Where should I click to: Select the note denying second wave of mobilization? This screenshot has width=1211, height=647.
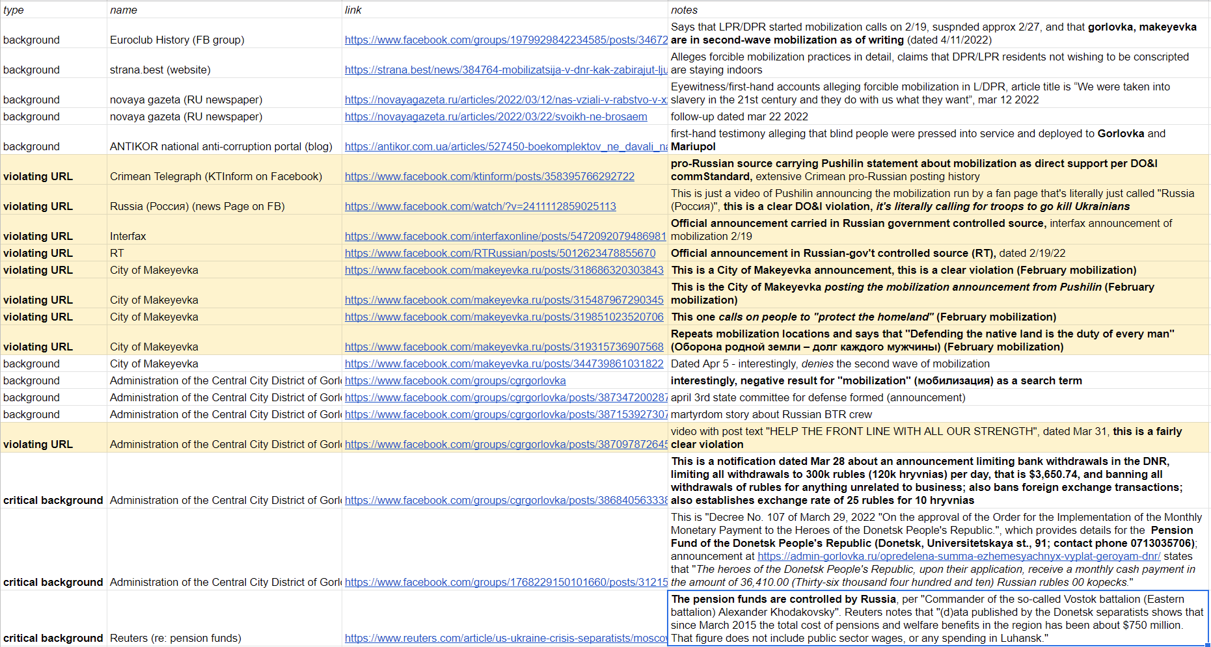pos(938,363)
